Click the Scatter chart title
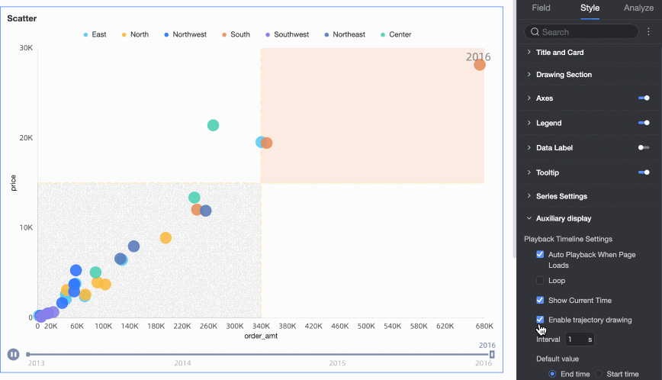This screenshot has height=380, width=662. (22, 18)
